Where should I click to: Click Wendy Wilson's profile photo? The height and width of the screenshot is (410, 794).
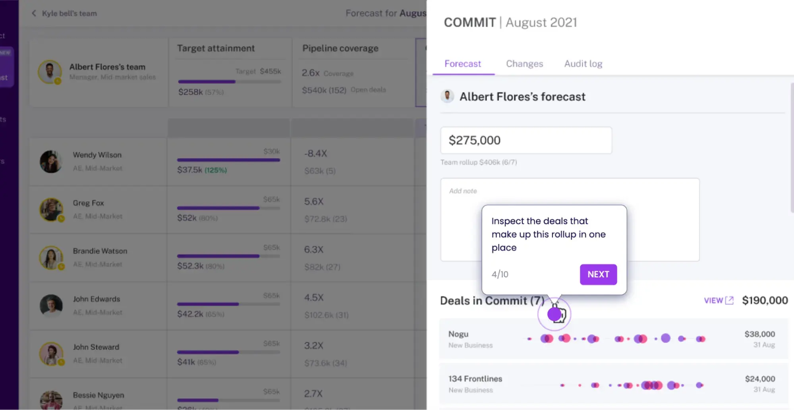point(51,162)
